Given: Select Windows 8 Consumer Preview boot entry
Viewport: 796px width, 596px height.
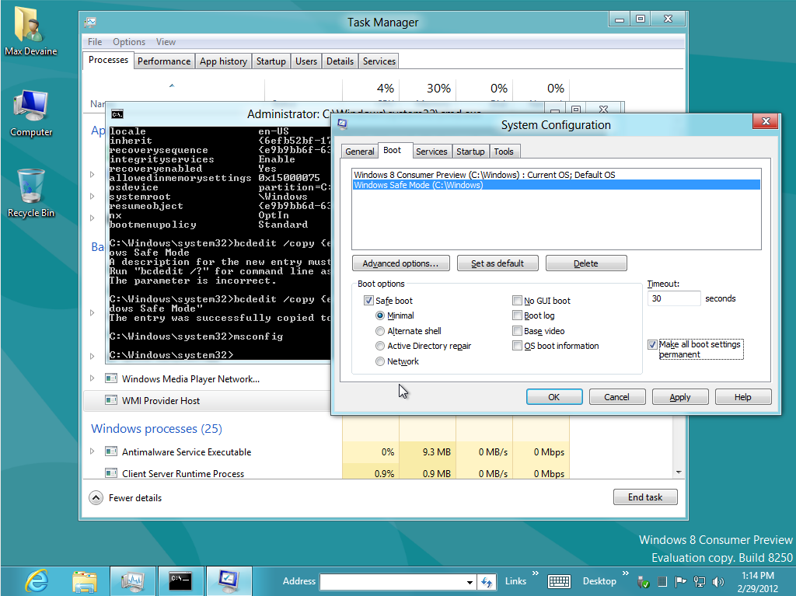Looking at the screenshot, I should (557, 175).
